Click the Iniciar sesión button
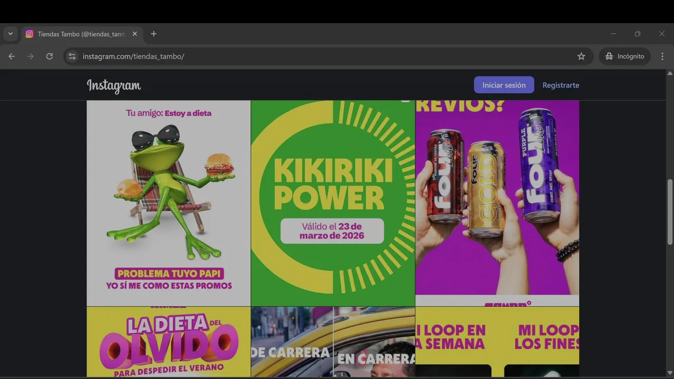 coord(504,85)
